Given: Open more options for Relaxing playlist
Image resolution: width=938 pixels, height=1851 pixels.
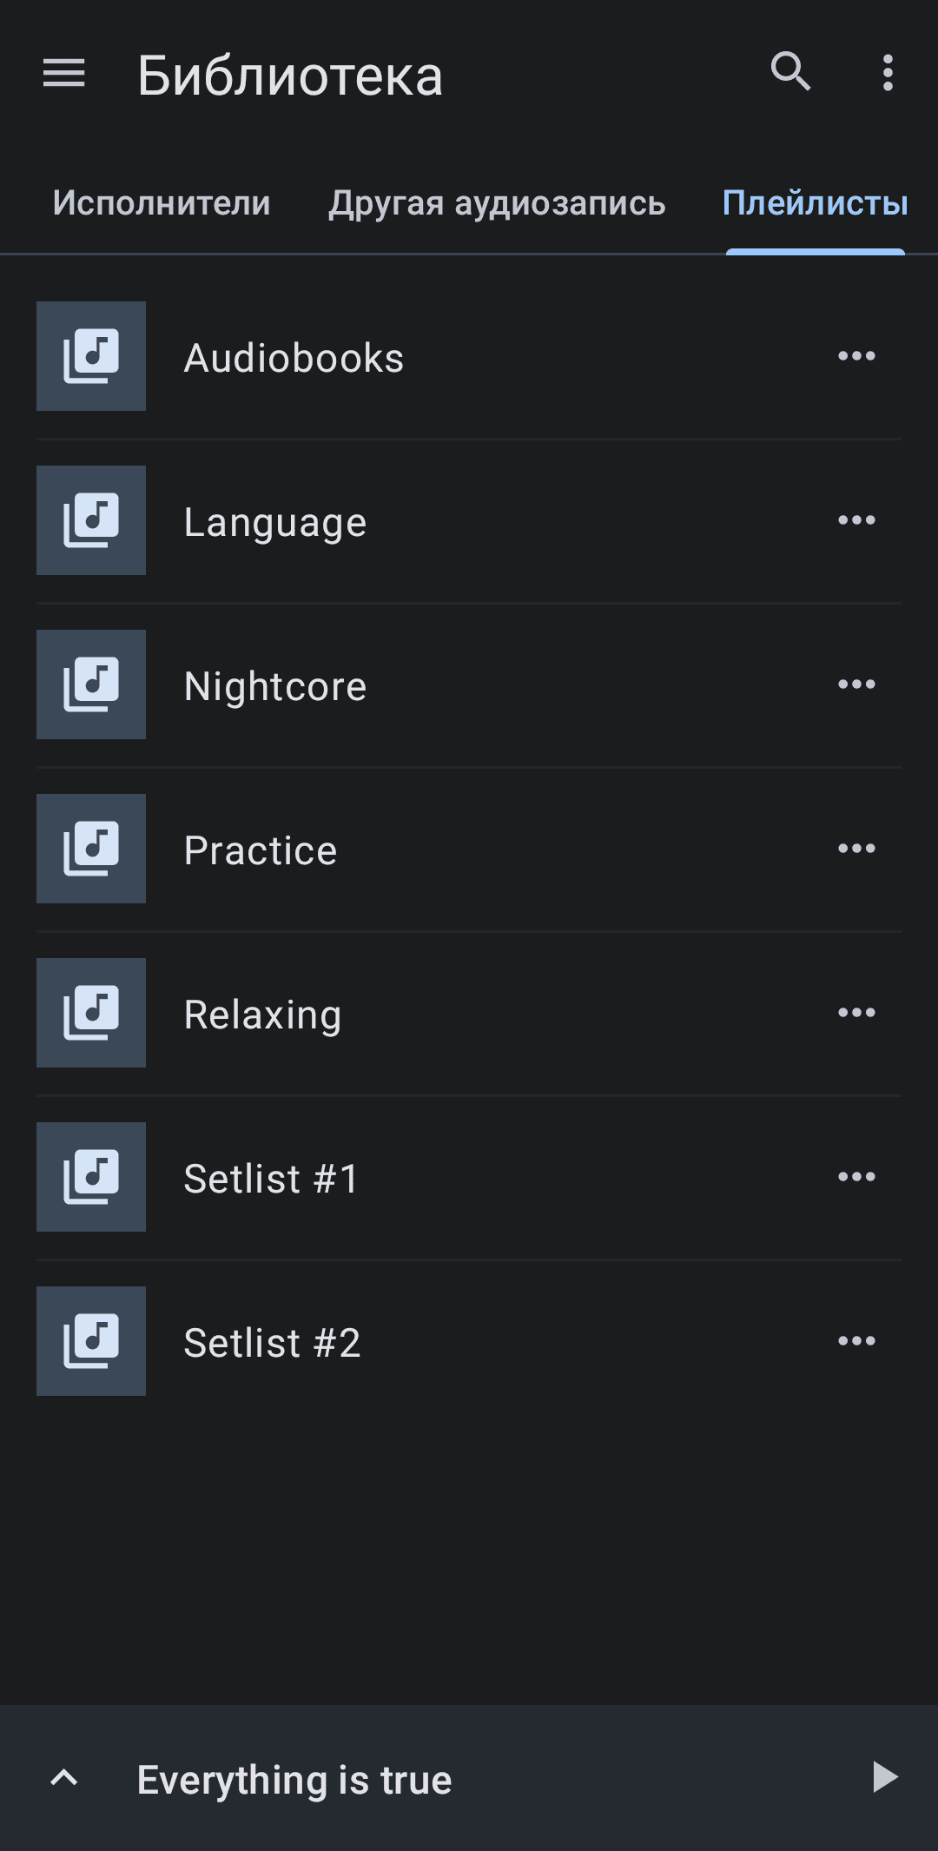Looking at the screenshot, I should click(x=856, y=1013).
